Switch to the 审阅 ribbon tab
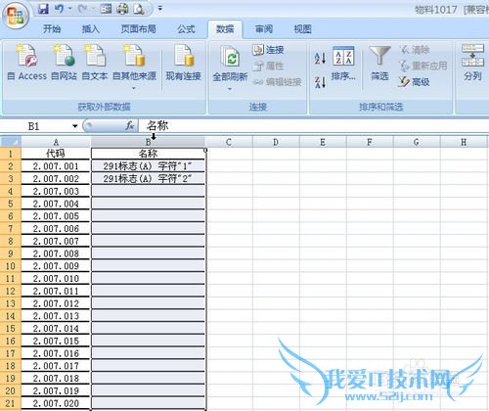489x411 pixels. click(x=264, y=29)
